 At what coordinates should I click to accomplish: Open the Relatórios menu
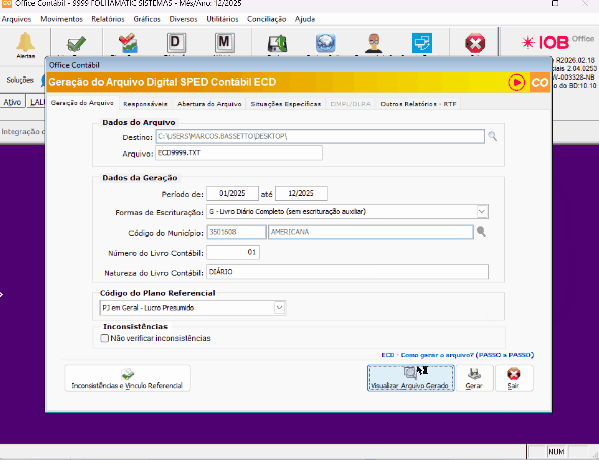(108, 19)
